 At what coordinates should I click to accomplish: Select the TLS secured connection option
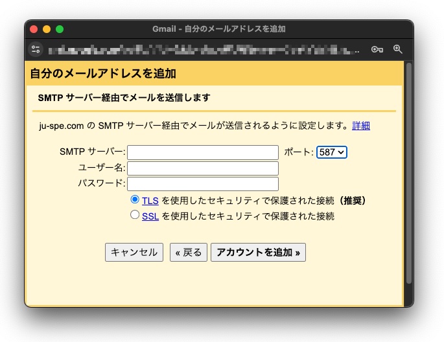pos(135,199)
